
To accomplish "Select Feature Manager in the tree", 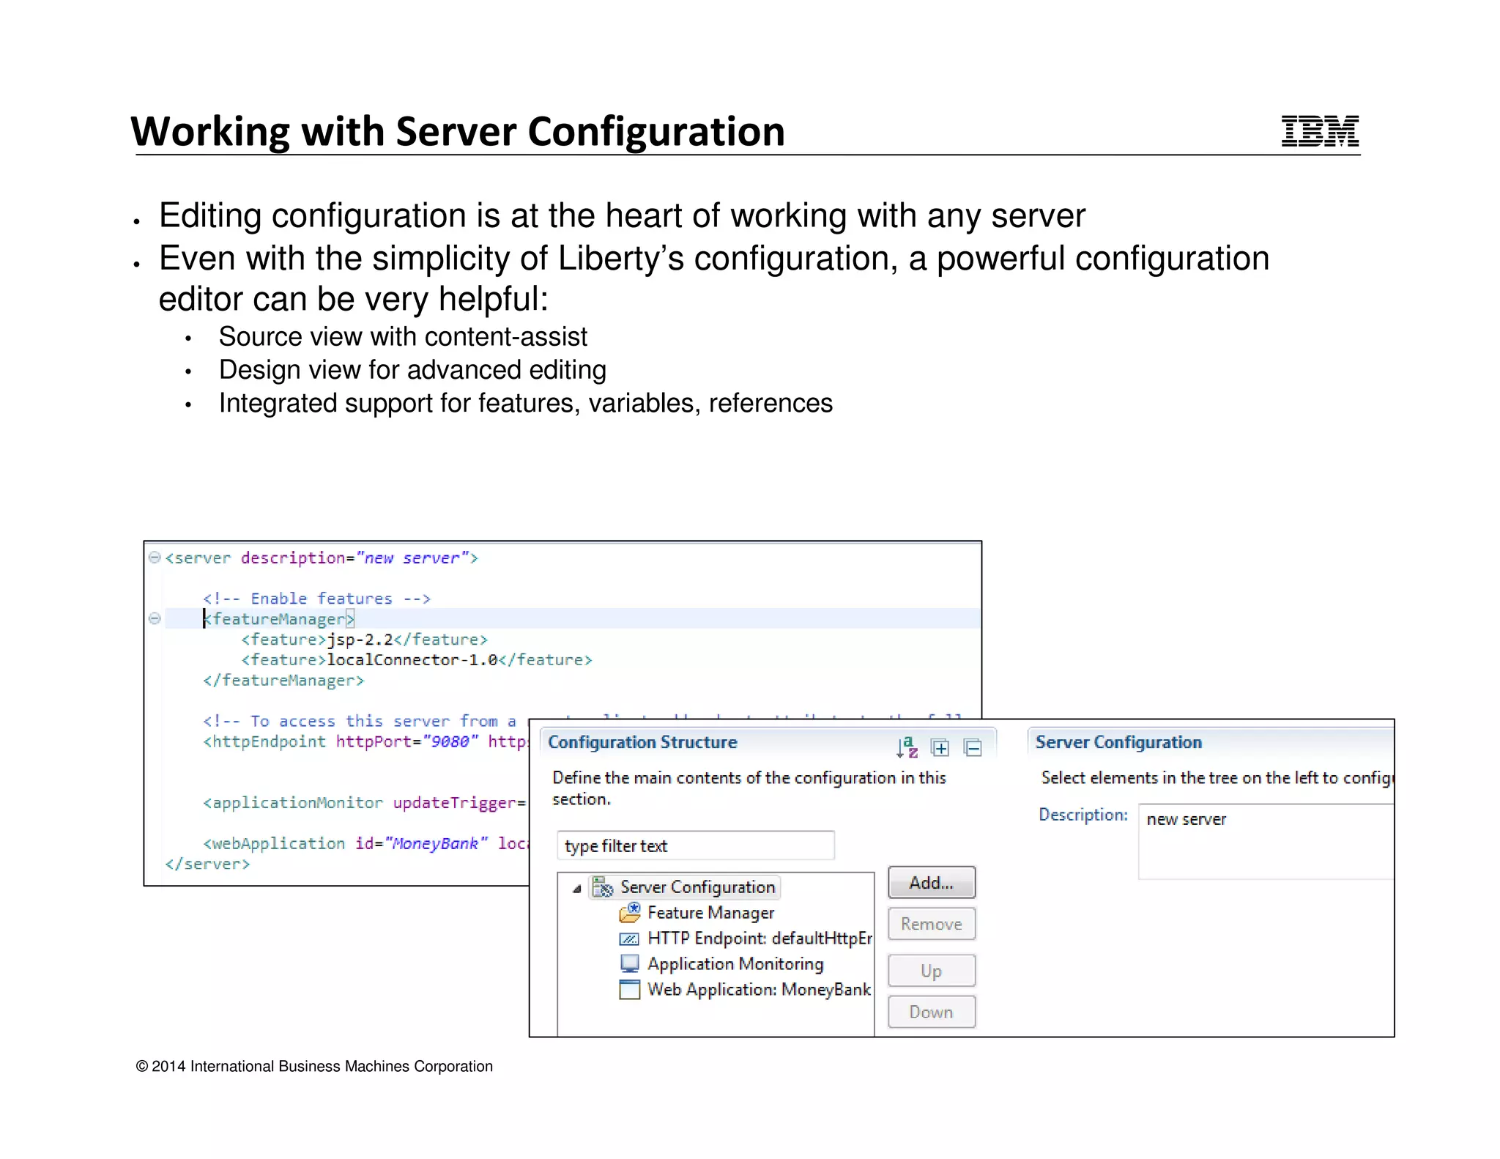I will point(710,913).
